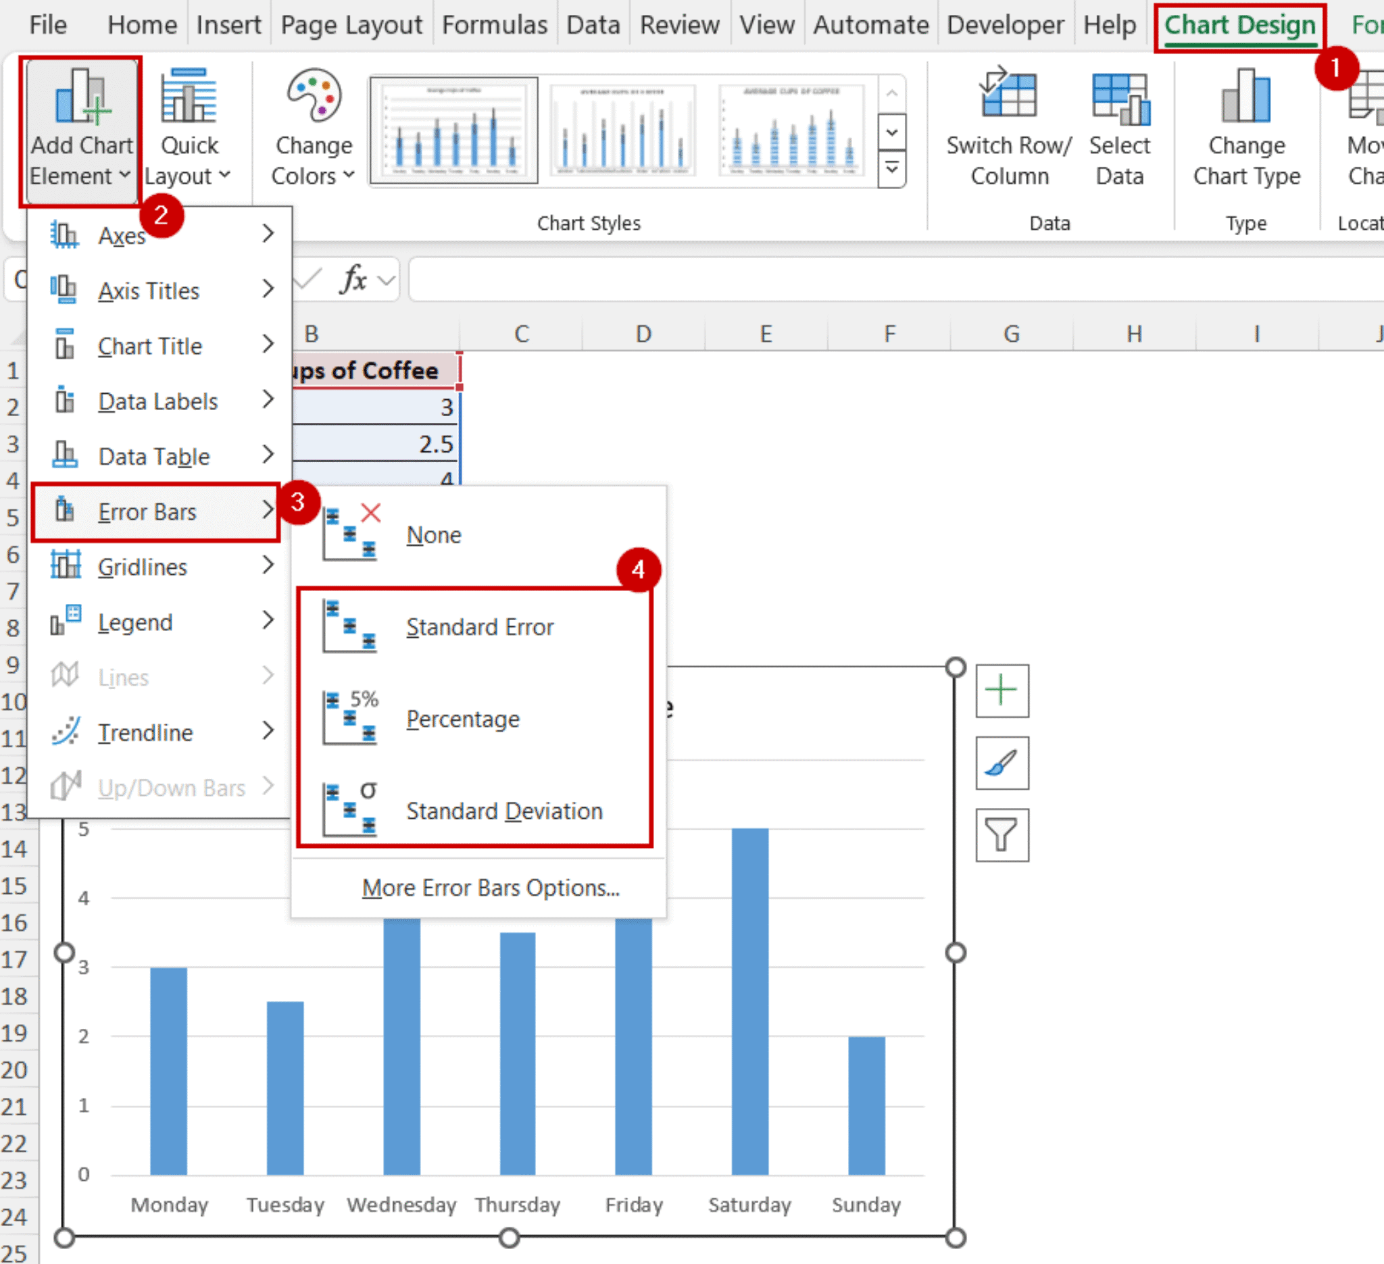Select the second chart style thumbnail
The width and height of the screenshot is (1384, 1264).
point(622,130)
